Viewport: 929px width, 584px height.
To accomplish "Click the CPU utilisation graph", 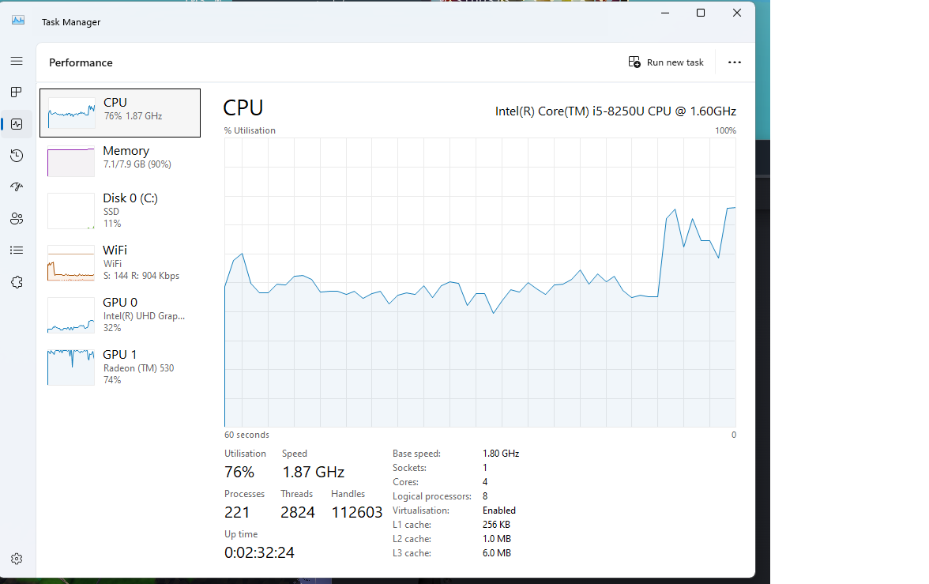I will (480, 283).
